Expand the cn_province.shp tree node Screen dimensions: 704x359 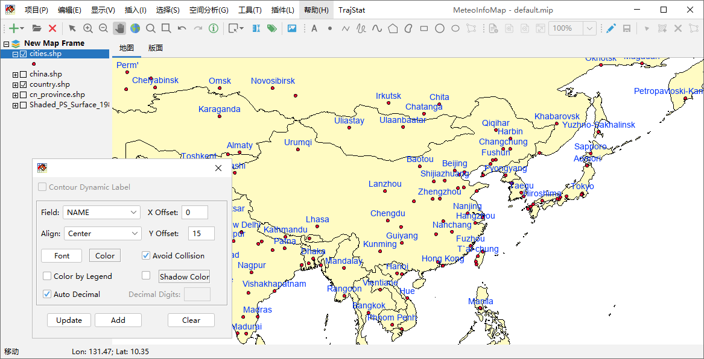coord(15,95)
